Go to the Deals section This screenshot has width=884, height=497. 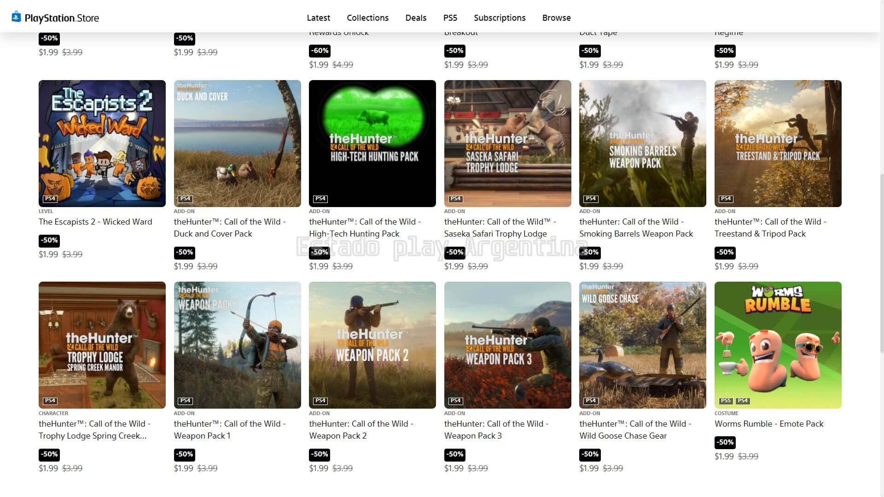pyautogui.click(x=416, y=18)
